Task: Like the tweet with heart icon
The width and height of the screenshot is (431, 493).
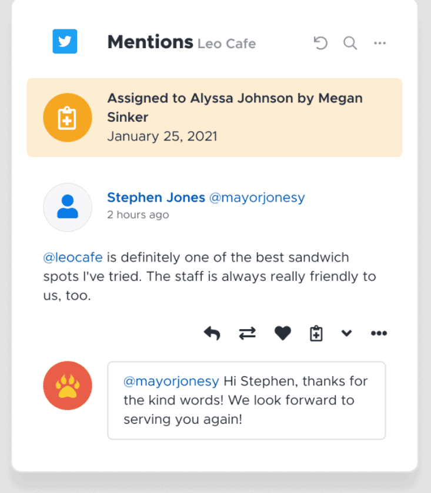Action: click(x=282, y=333)
